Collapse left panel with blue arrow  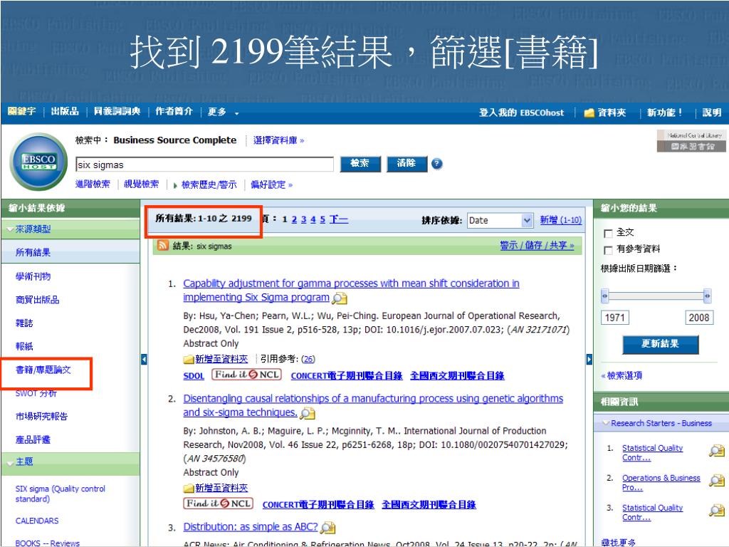coord(145,359)
